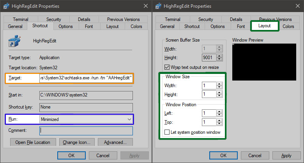Increase Window Size Height spinner

pyautogui.click(x=219, y=93)
